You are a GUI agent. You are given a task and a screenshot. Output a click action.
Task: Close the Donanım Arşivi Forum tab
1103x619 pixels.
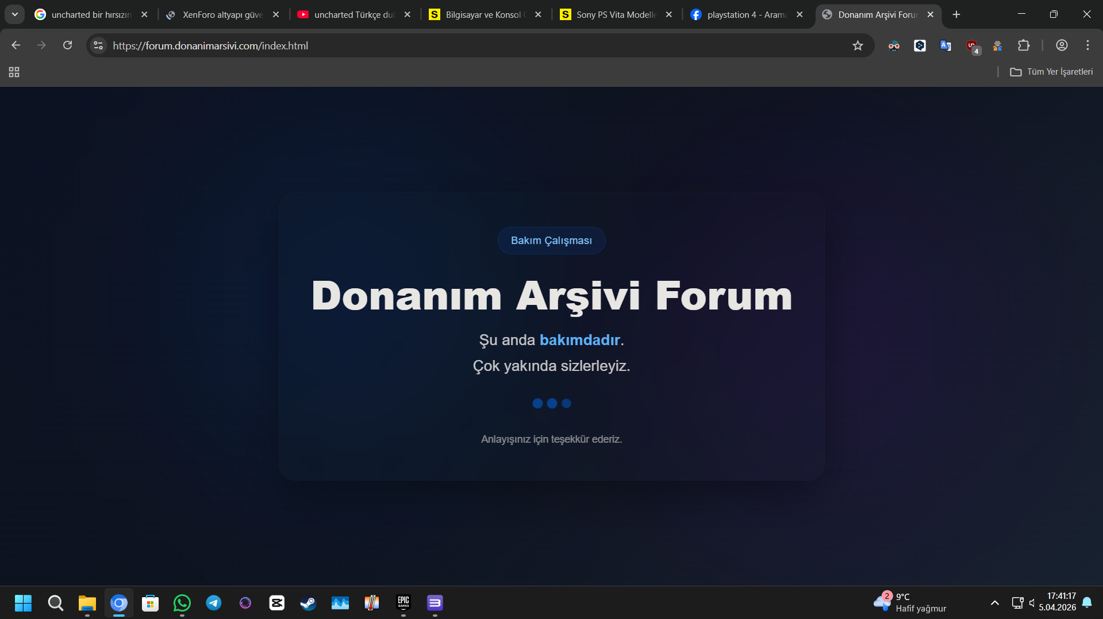click(x=931, y=14)
